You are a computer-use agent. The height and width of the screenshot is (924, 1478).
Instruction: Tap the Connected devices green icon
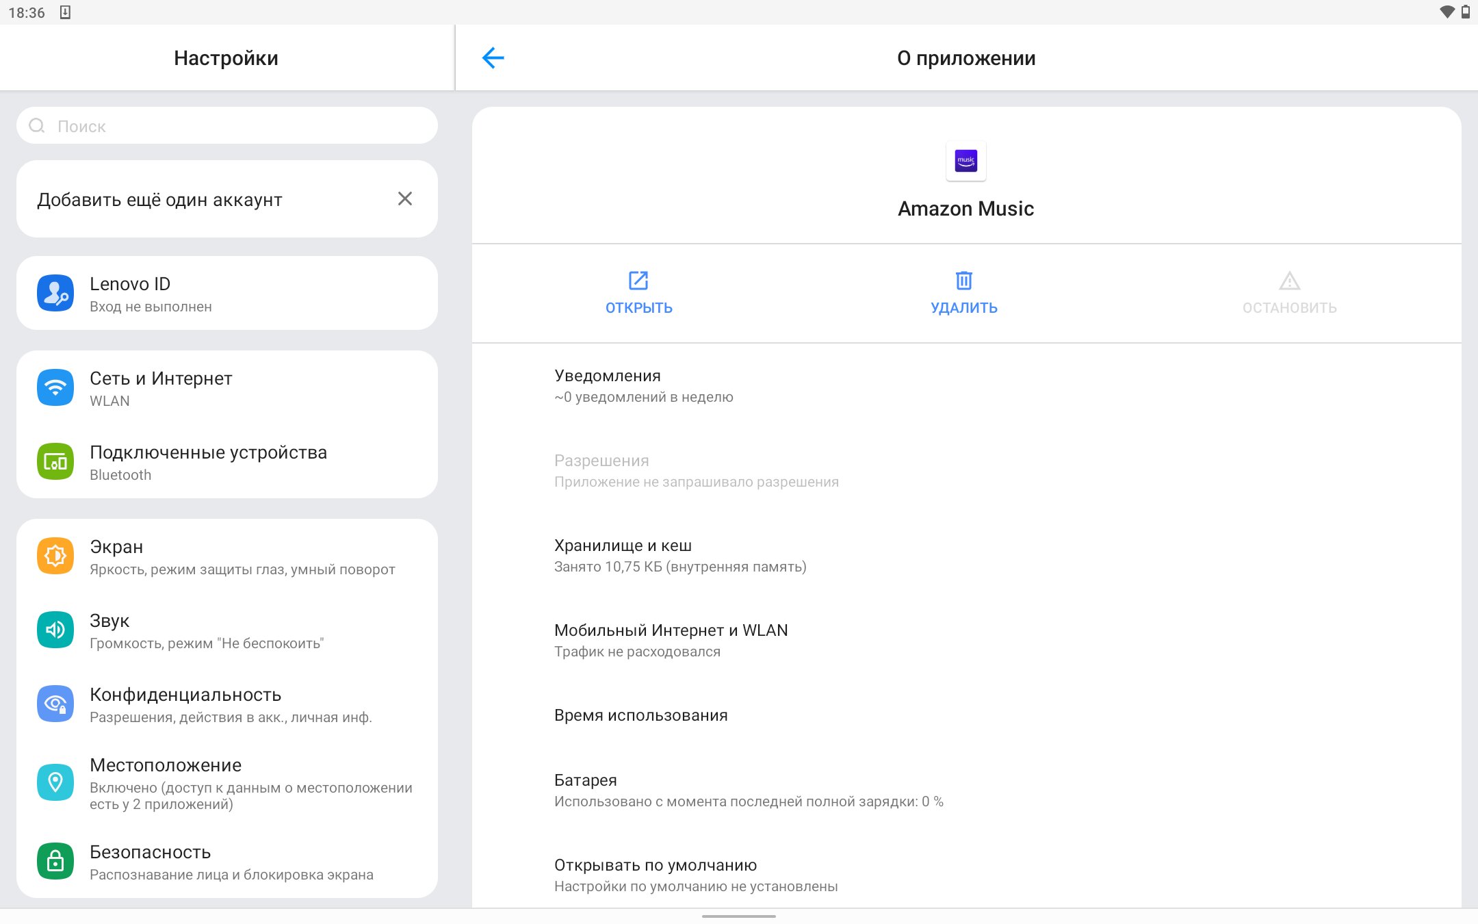pos(55,462)
